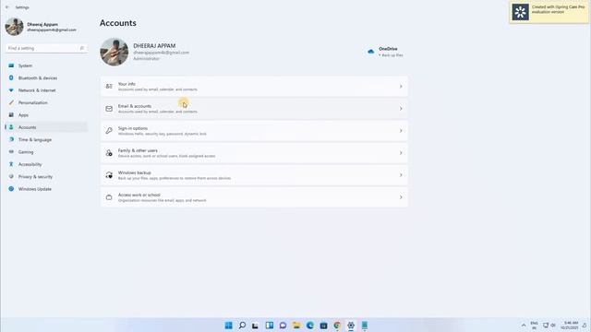Viewport: 591px width, 332px height.
Task: Open the OneDrive back up files link
Action: coord(391,55)
